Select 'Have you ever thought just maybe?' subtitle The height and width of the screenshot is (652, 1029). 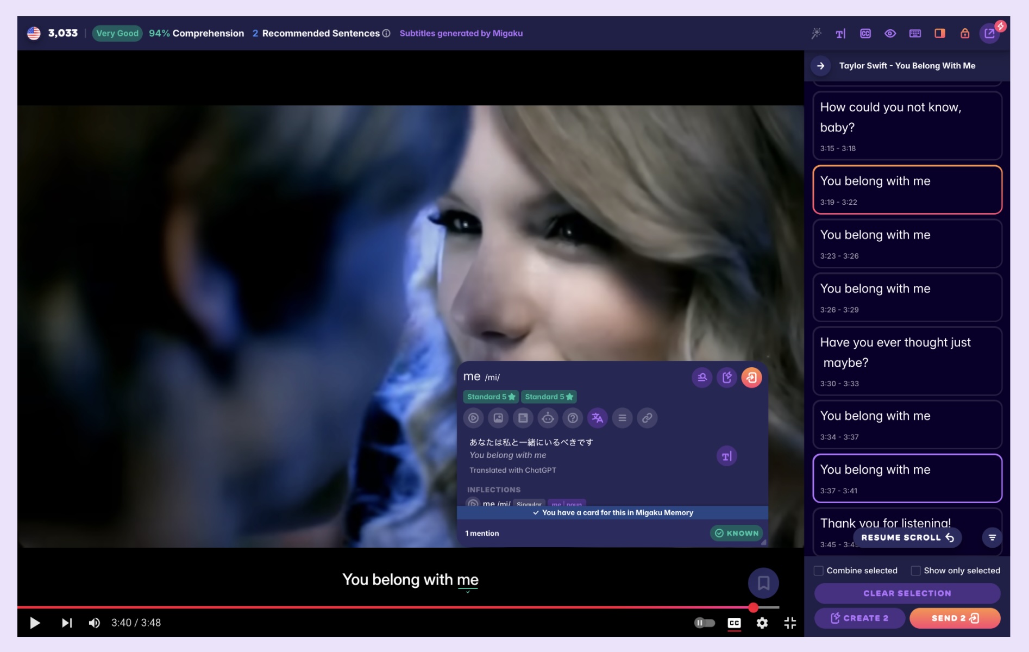click(907, 361)
